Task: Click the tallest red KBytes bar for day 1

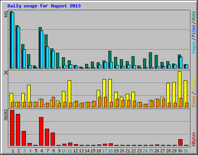Action: (12, 128)
